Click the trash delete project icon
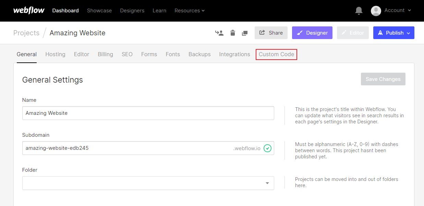Screen dimensions: 424x206 233,33
